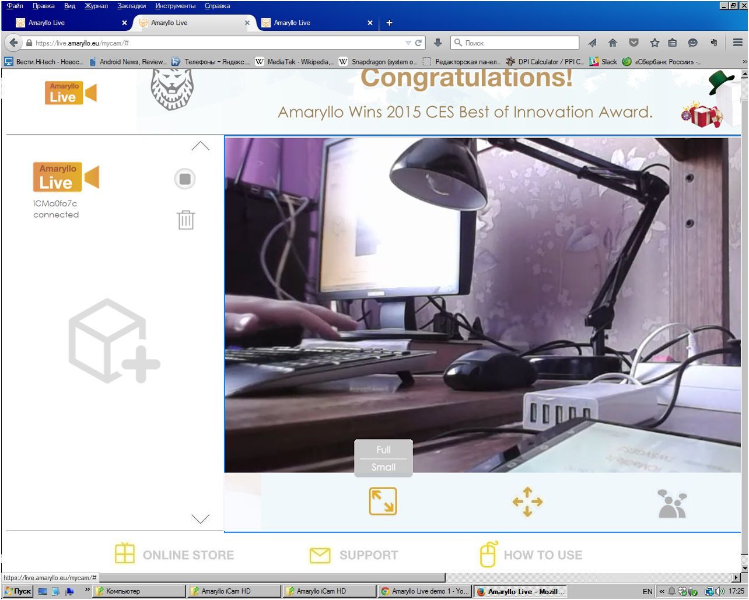Click the add new camera cube icon
The height and width of the screenshot is (600, 749).
pyautogui.click(x=114, y=341)
